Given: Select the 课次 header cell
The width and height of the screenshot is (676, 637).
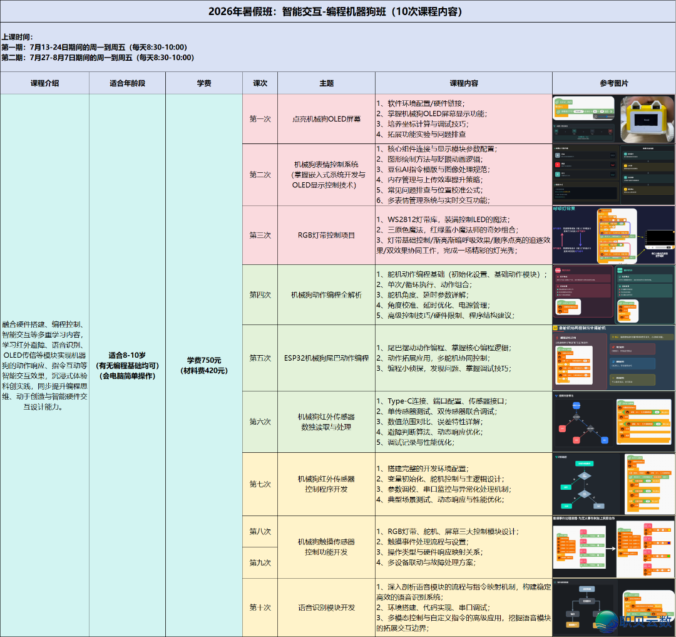Looking at the screenshot, I should coord(260,83).
